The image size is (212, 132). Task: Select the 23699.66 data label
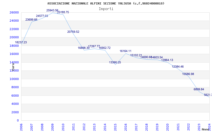click(x=31, y=20)
